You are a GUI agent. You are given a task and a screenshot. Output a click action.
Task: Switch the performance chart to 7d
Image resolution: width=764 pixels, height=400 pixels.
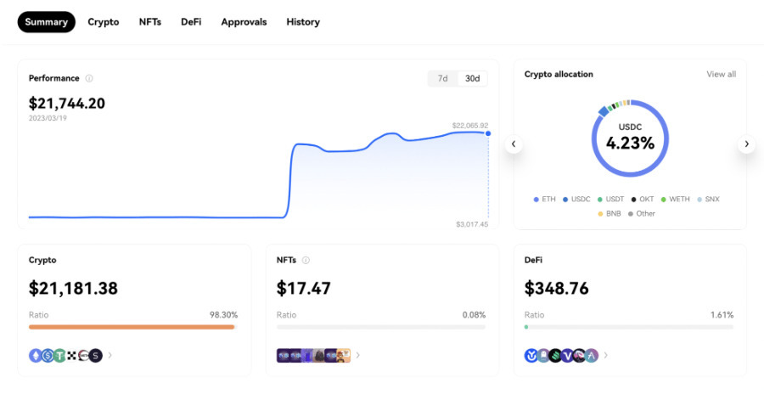pyautogui.click(x=442, y=78)
